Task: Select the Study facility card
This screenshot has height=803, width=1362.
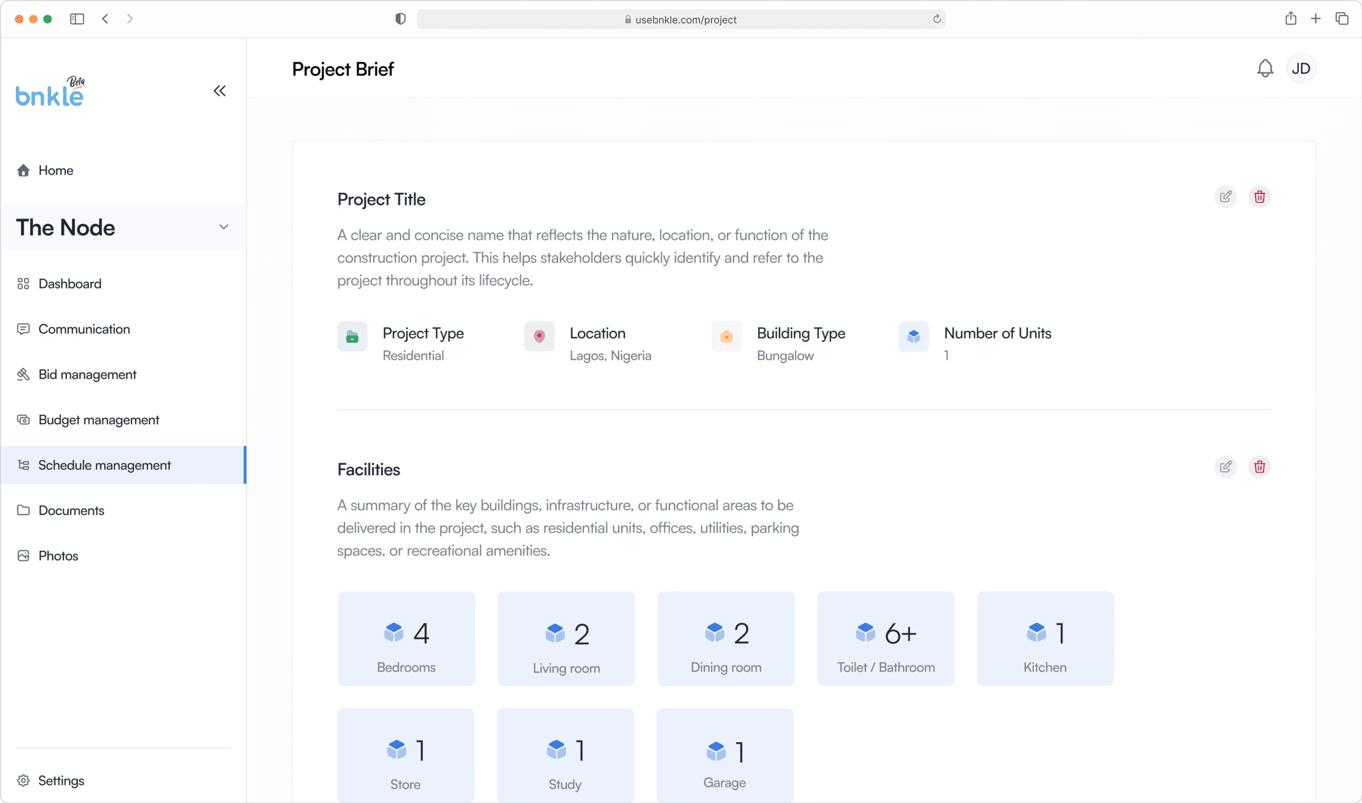Action: coord(565,755)
